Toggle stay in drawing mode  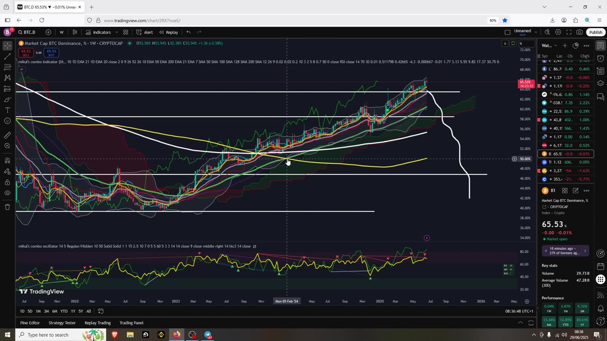point(7,171)
